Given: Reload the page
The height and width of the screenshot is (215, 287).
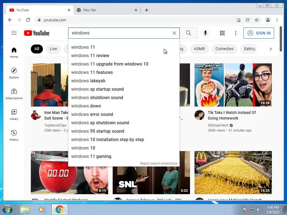Looking at the screenshot, I should click(x=28, y=20).
